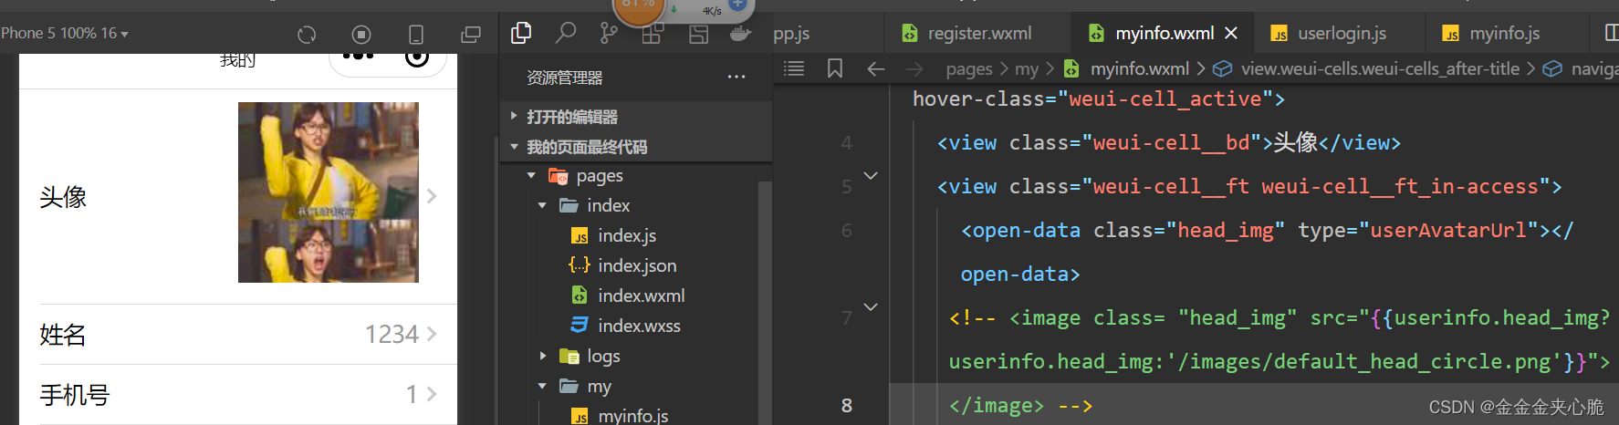
Task: Open the 资源管理器 more options ellipsis
Action: [x=736, y=78]
